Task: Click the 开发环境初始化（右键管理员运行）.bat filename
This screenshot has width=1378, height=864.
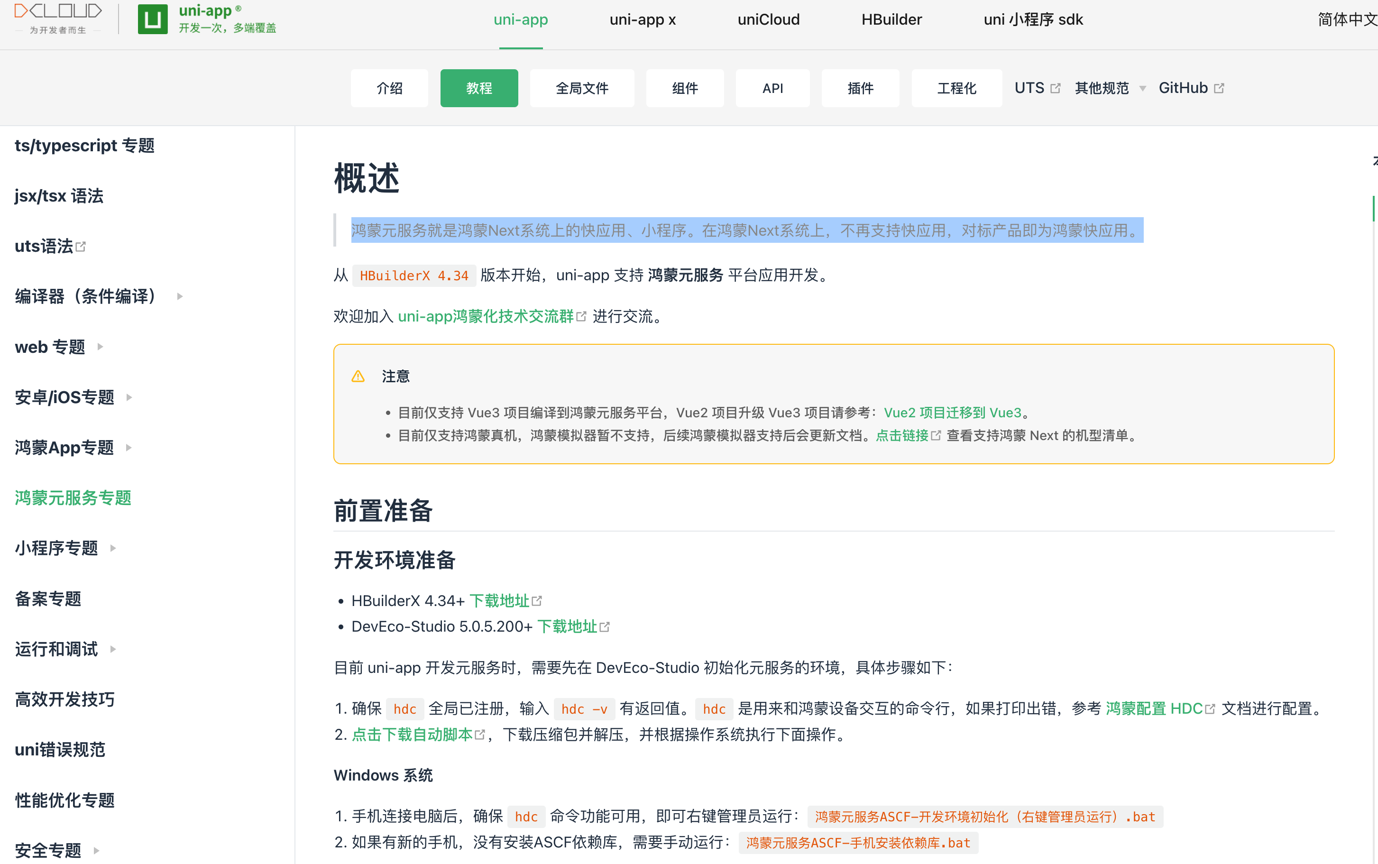Action: [x=985, y=817]
